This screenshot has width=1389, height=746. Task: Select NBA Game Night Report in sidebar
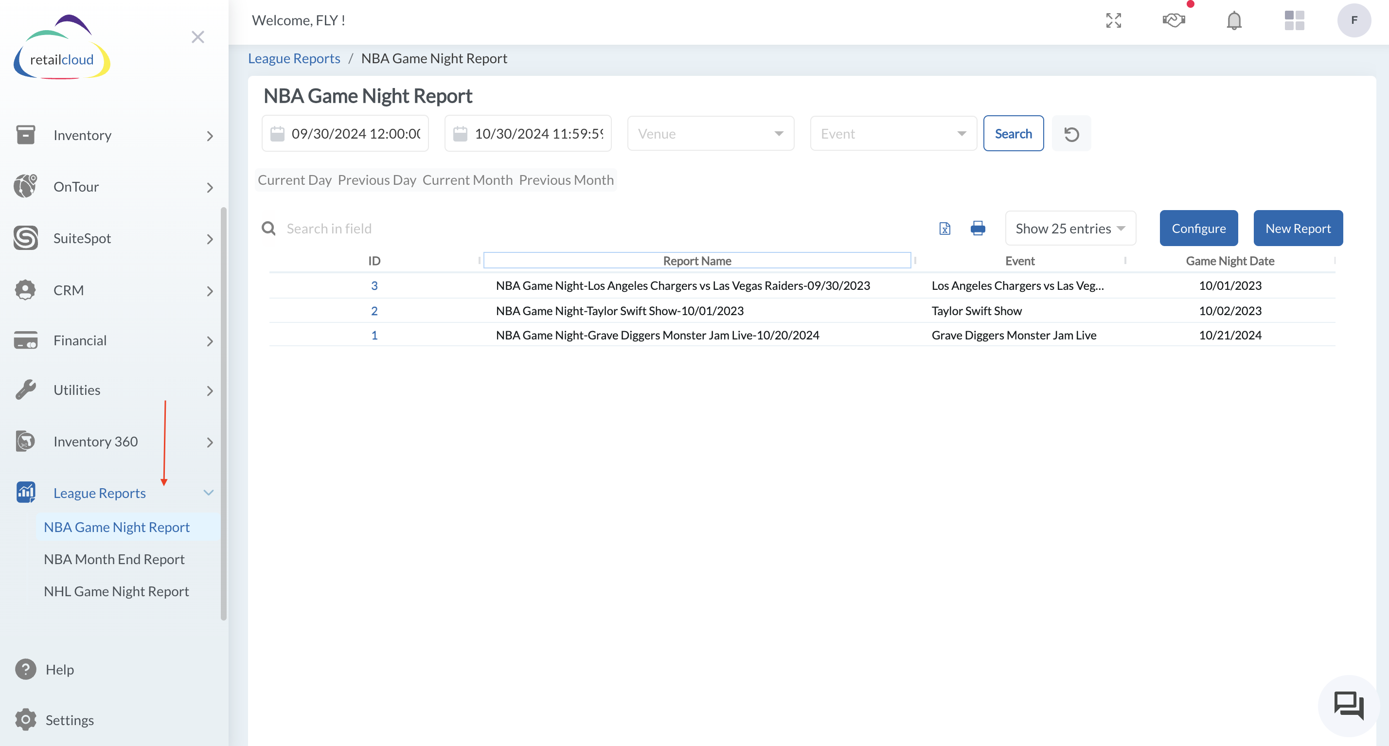click(116, 527)
